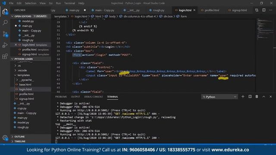Collapse the Open Editors section
The width and height of the screenshot is (276, 155).
pyautogui.click(x=31, y=16)
